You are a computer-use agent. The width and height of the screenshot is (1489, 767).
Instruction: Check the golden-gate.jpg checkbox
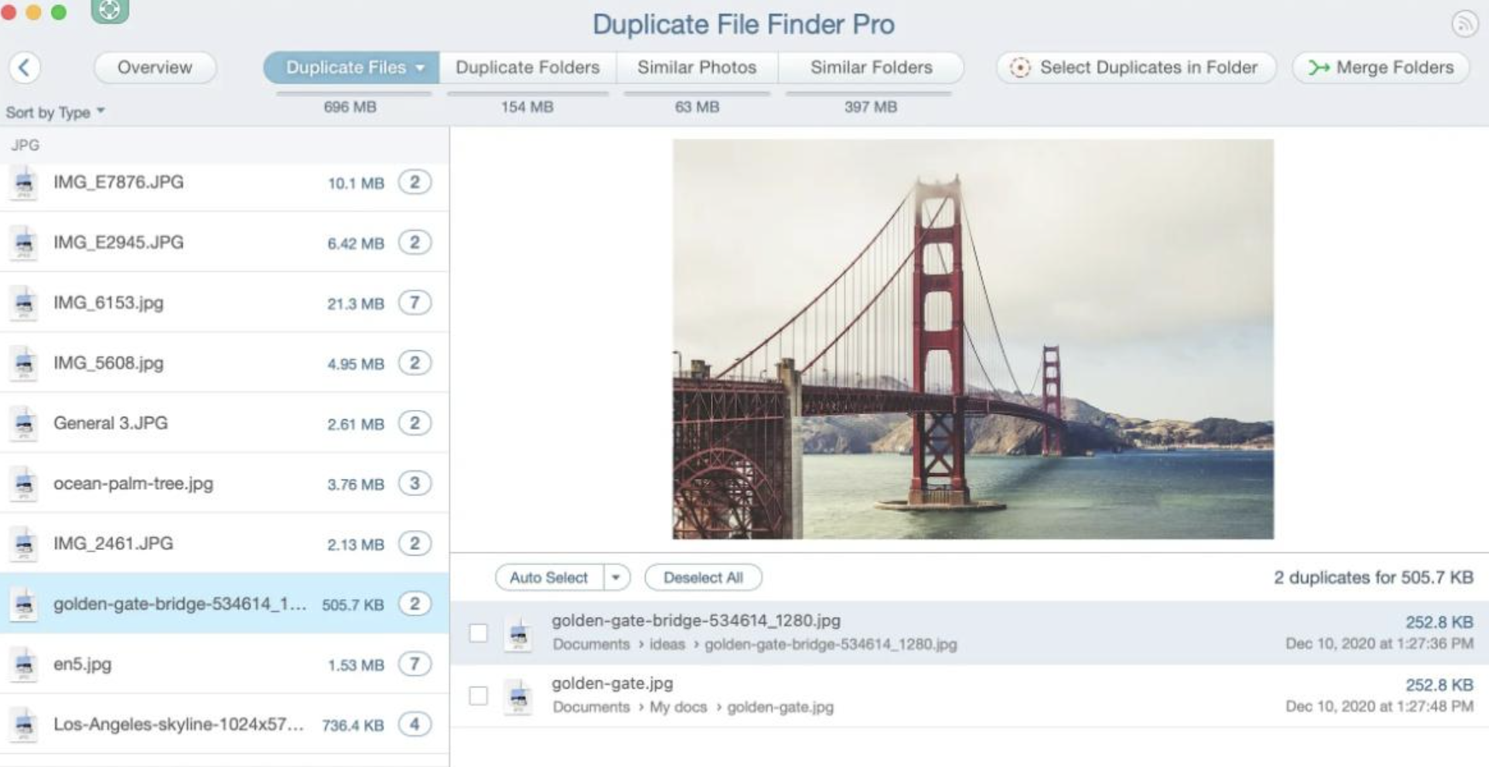tap(478, 695)
